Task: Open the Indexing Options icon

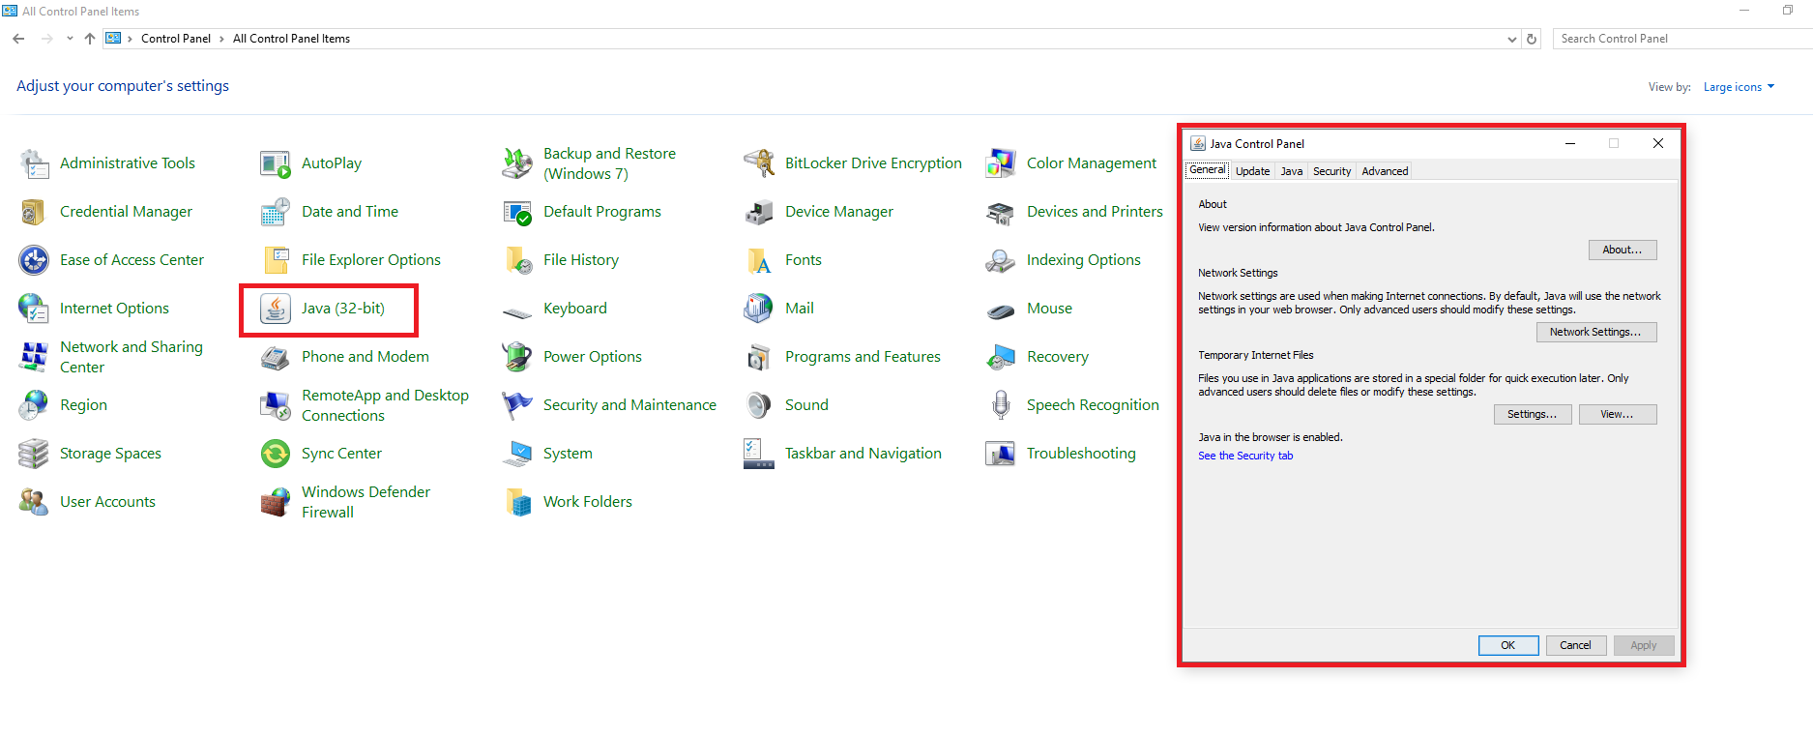Action: pyautogui.click(x=1001, y=260)
